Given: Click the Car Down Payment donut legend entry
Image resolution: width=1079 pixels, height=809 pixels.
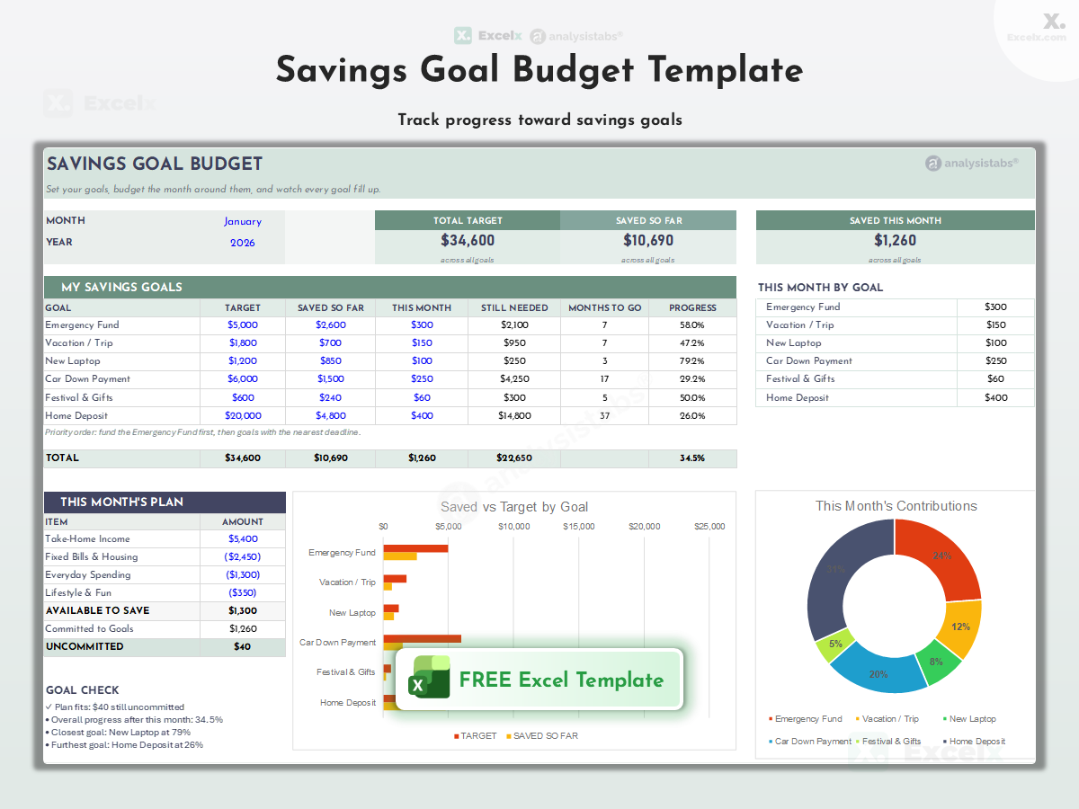Looking at the screenshot, I should (x=810, y=742).
